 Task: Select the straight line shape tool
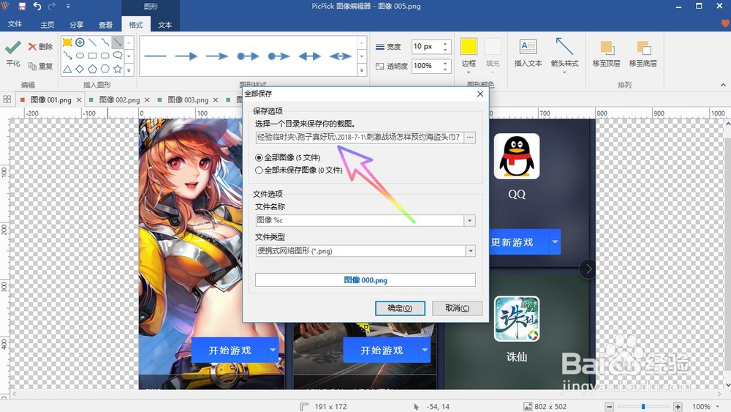[x=92, y=42]
